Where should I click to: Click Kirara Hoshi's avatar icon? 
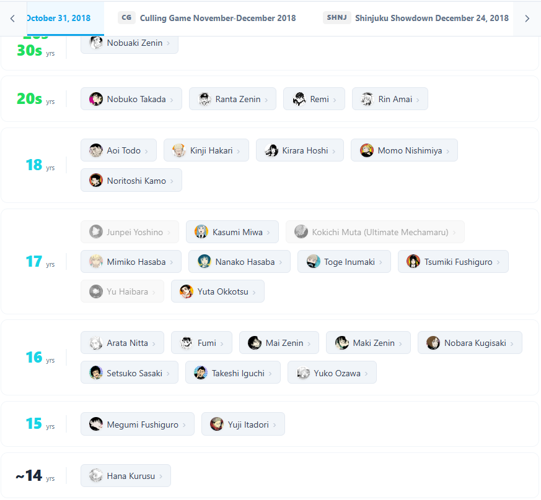coord(271,150)
